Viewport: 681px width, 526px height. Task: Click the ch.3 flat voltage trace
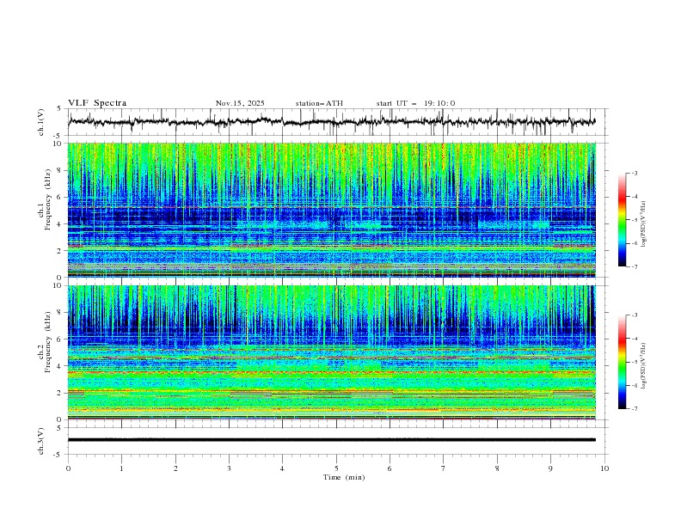click(x=331, y=440)
